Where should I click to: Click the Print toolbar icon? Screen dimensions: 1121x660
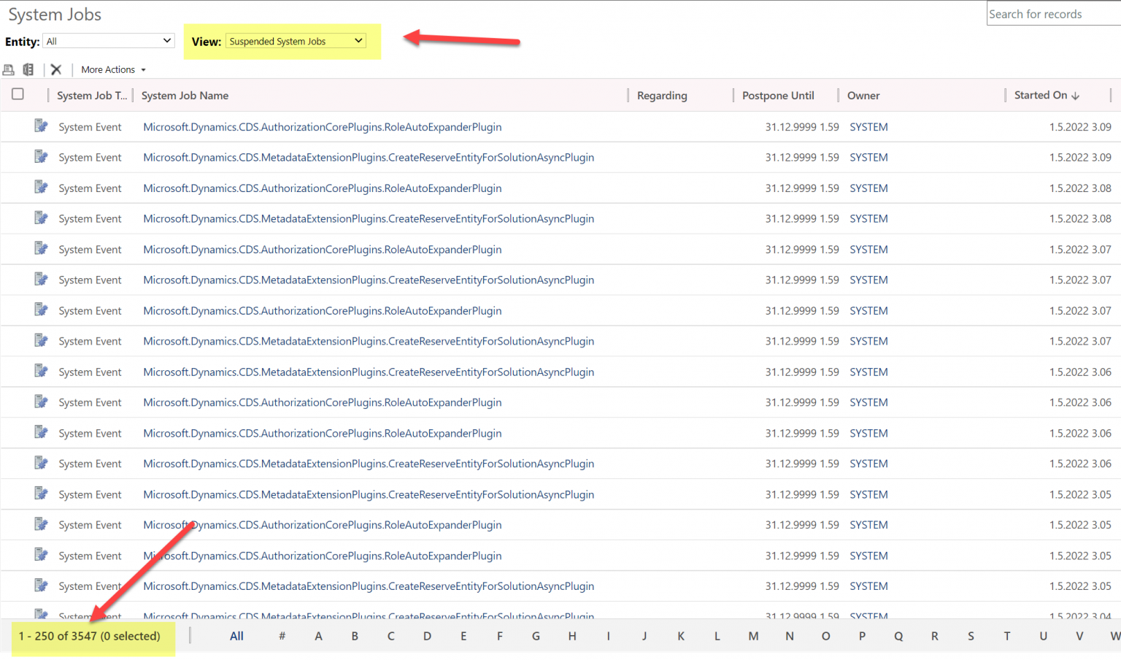(8, 69)
